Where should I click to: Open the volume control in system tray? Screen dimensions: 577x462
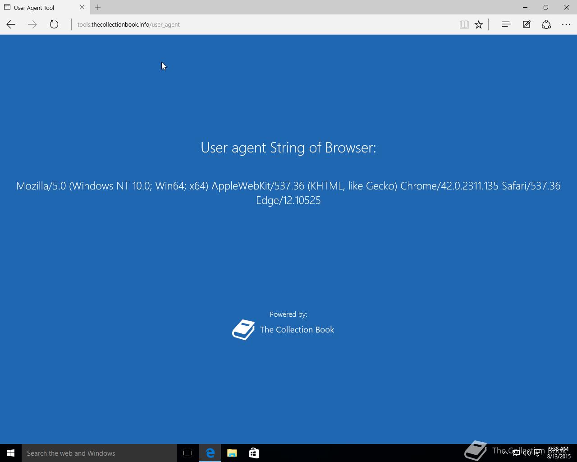(527, 453)
